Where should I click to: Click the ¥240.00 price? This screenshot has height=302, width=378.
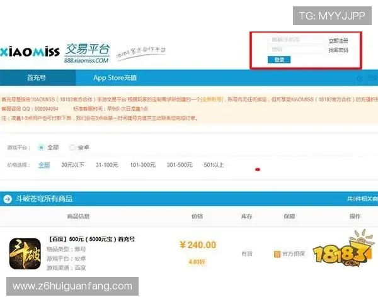coord(198,245)
